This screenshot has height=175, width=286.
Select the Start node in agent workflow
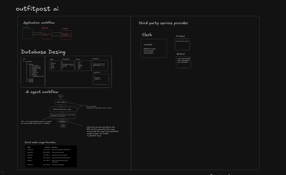61,96
